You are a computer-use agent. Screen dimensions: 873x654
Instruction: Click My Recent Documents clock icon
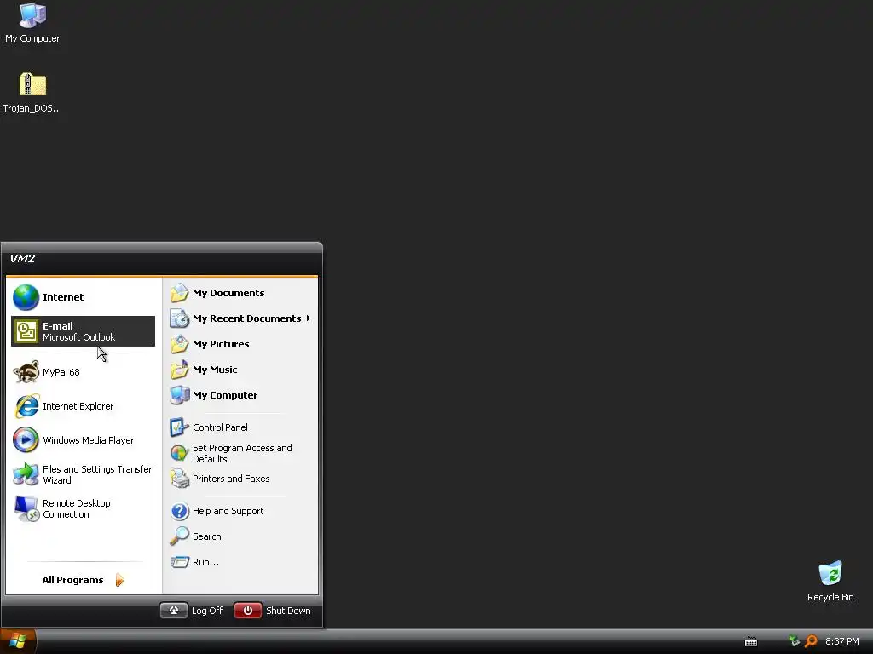179,318
